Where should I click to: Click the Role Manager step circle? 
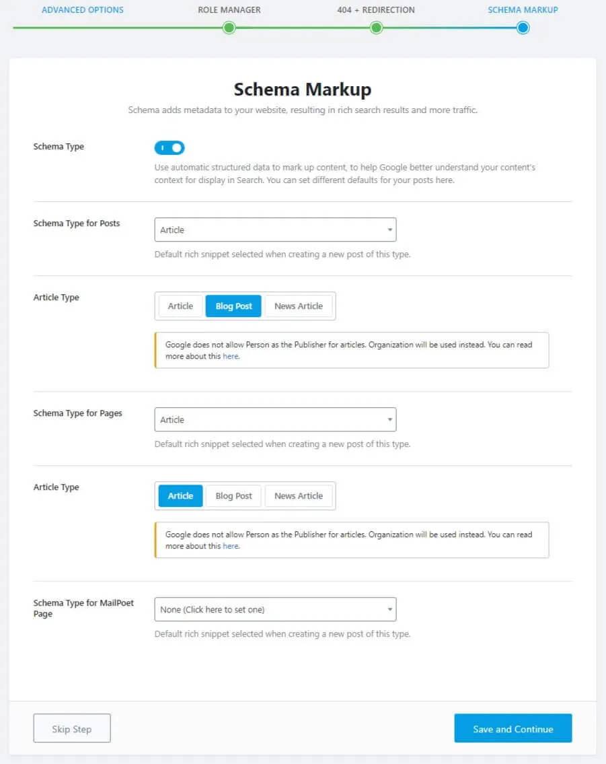tap(229, 28)
